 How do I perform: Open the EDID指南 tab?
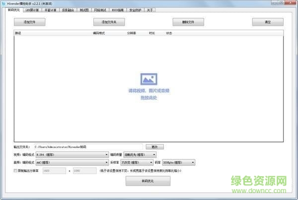click(x=118, y=10)
